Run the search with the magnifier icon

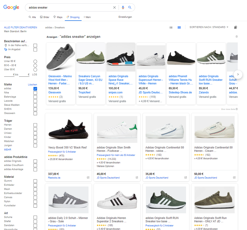coord(130,8)
